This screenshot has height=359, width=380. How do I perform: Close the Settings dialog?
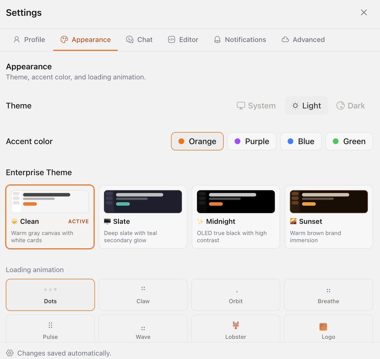364,12
